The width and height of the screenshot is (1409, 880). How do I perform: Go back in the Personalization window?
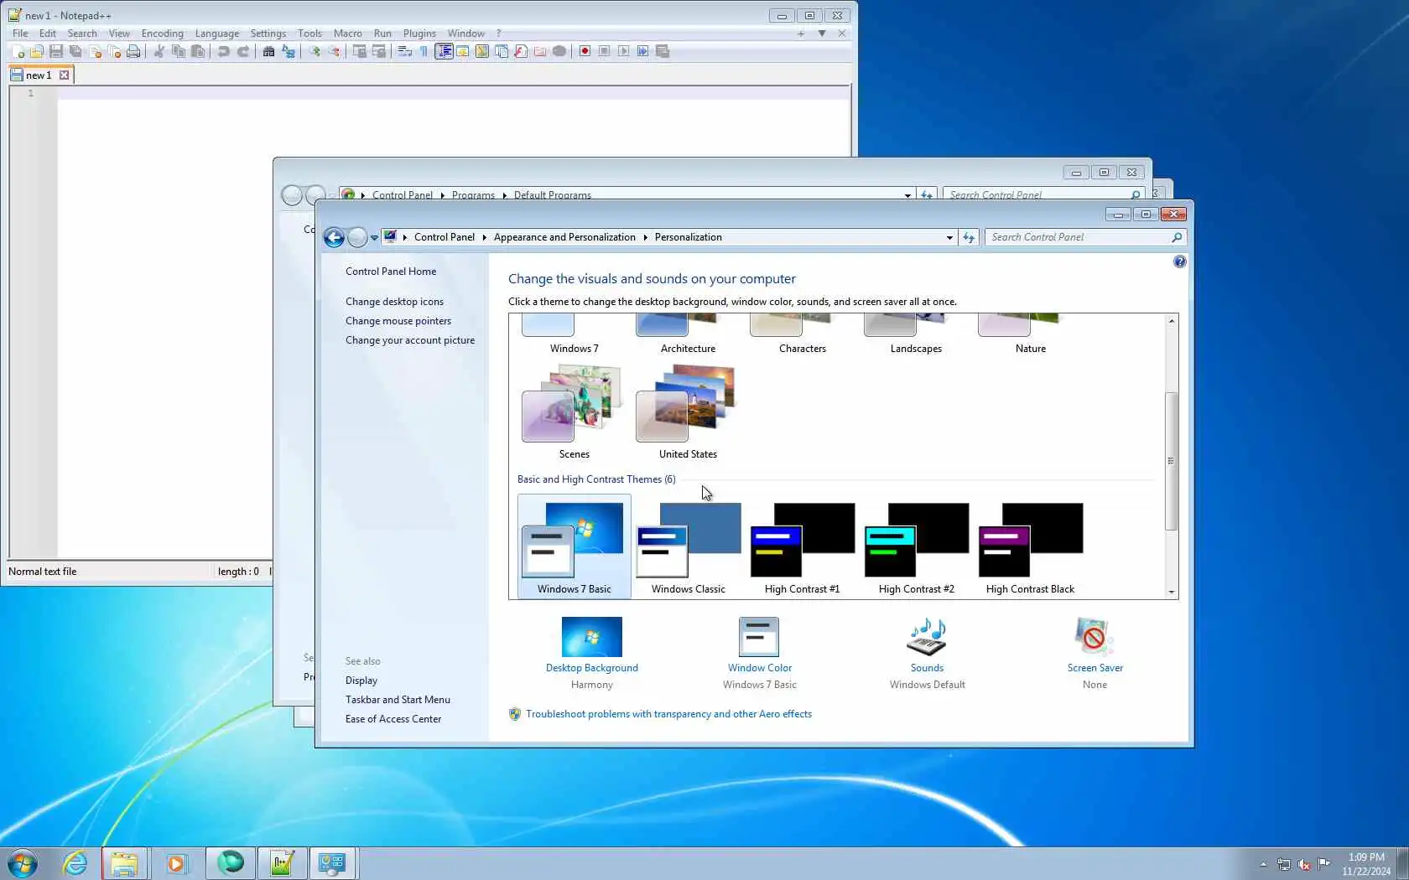(334, 238)
